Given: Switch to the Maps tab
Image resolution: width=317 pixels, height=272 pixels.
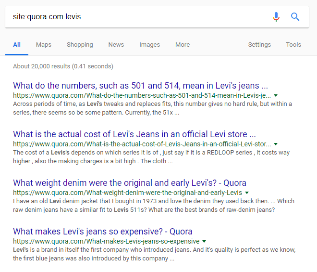Looking at the screenshot, I should point(44,45).
